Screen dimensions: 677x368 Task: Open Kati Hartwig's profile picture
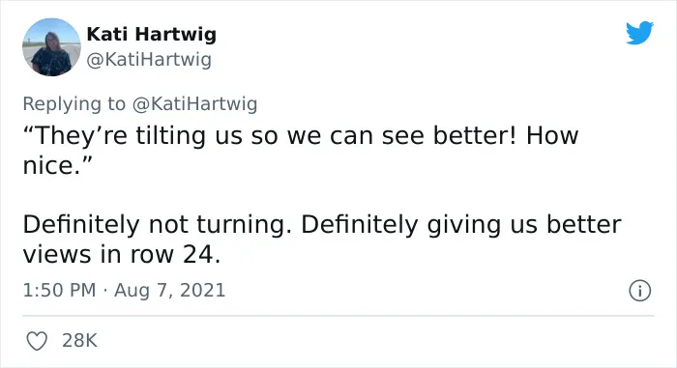(51, 47)
